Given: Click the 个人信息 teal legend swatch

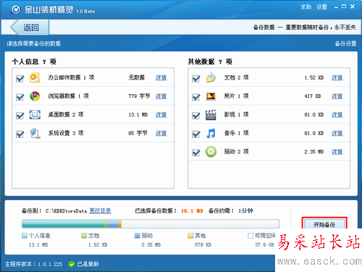Looking at the screenshot, I should pyautogui.click(x=25, y=236).
